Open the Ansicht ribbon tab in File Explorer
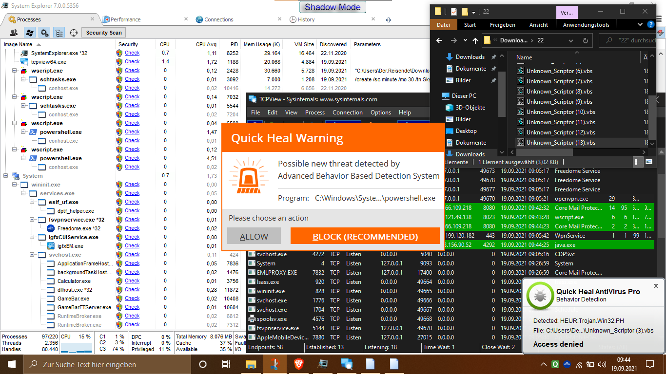The image size is (666, 374). (x=539, y=25)
